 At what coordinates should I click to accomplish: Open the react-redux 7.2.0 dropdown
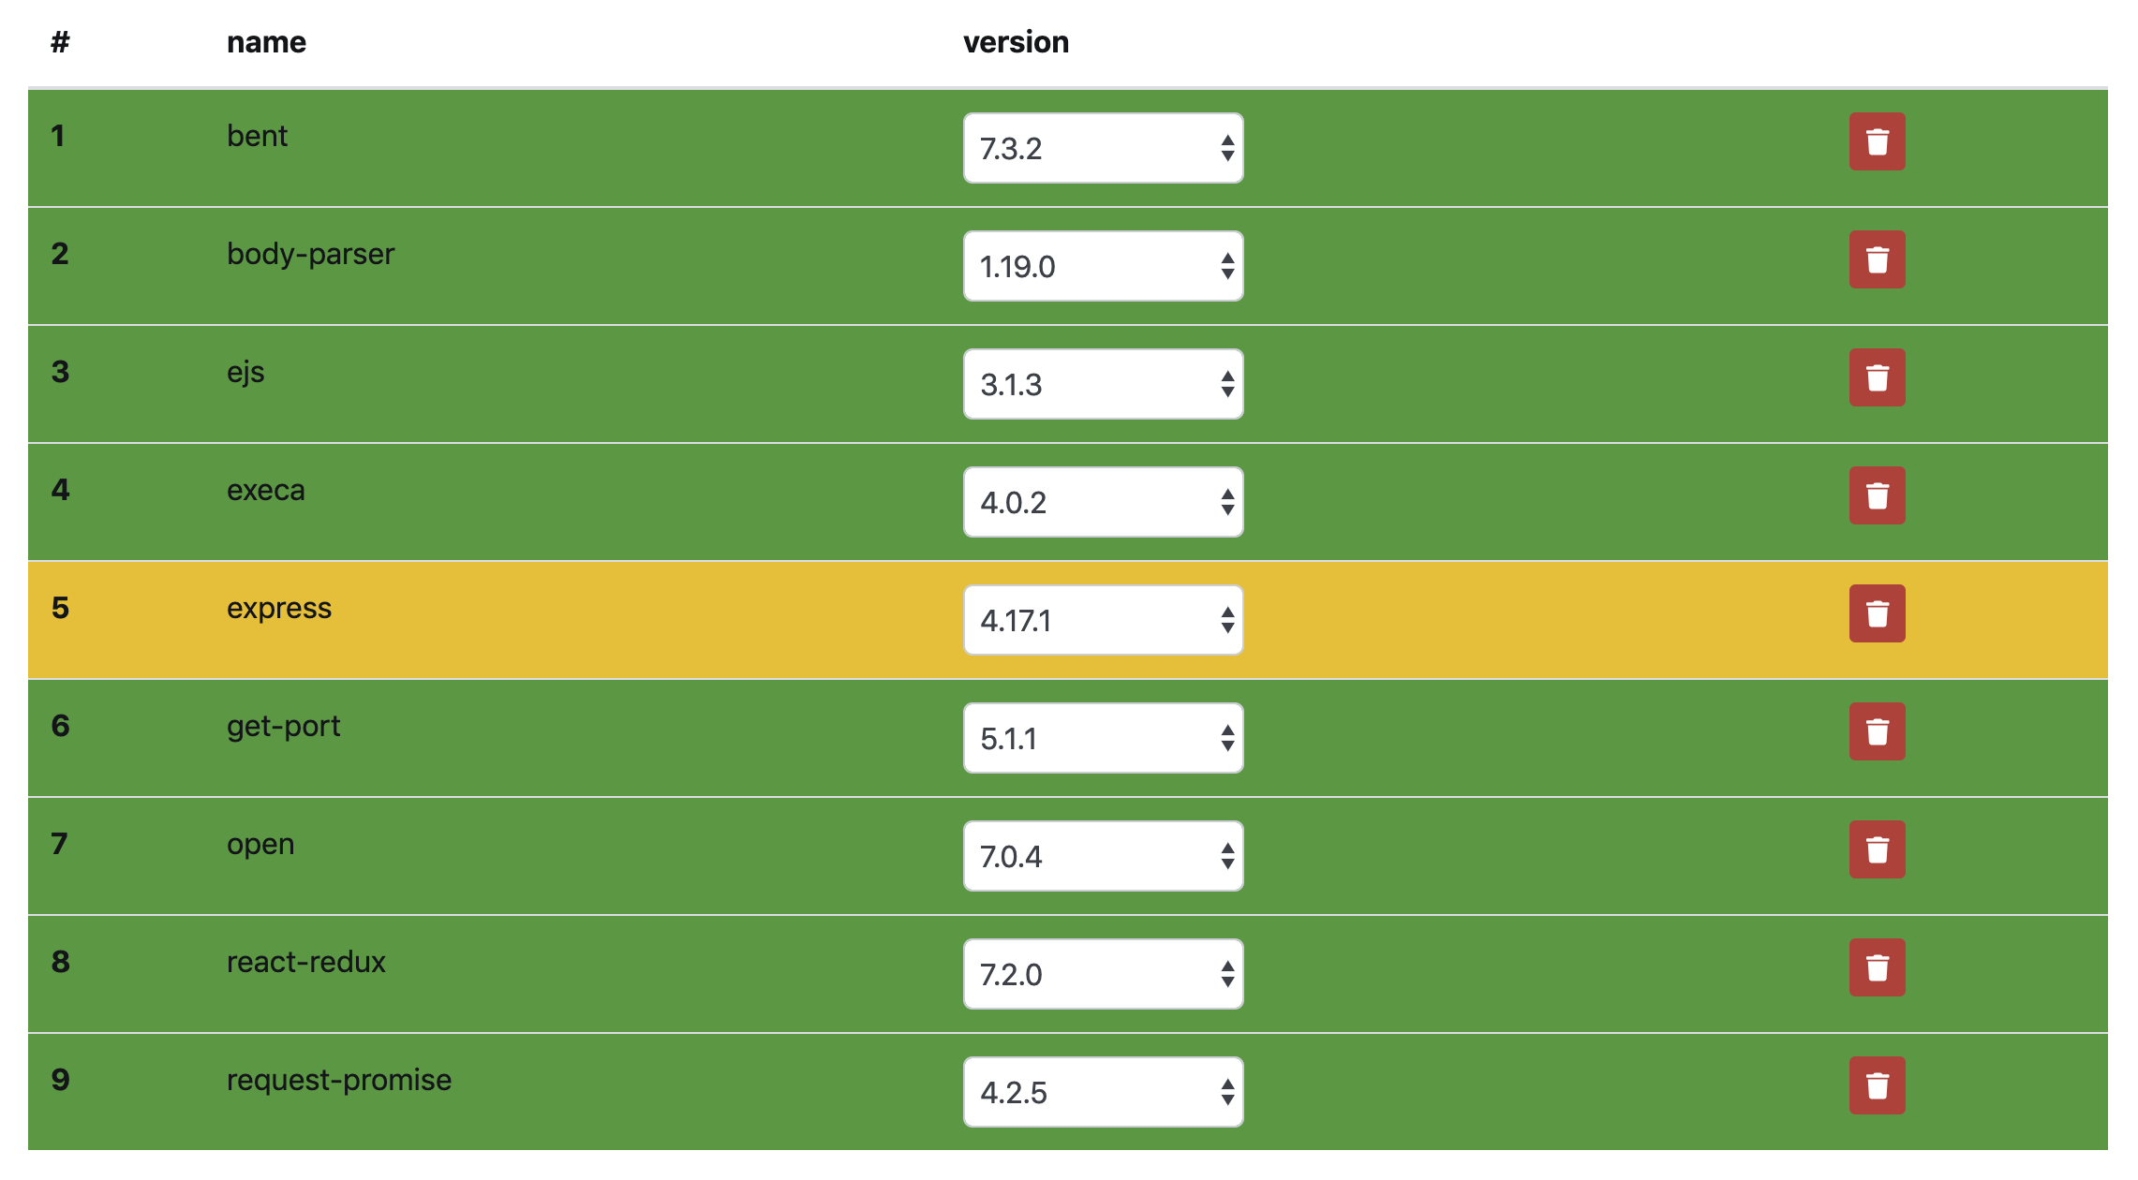click(1103, 974)
